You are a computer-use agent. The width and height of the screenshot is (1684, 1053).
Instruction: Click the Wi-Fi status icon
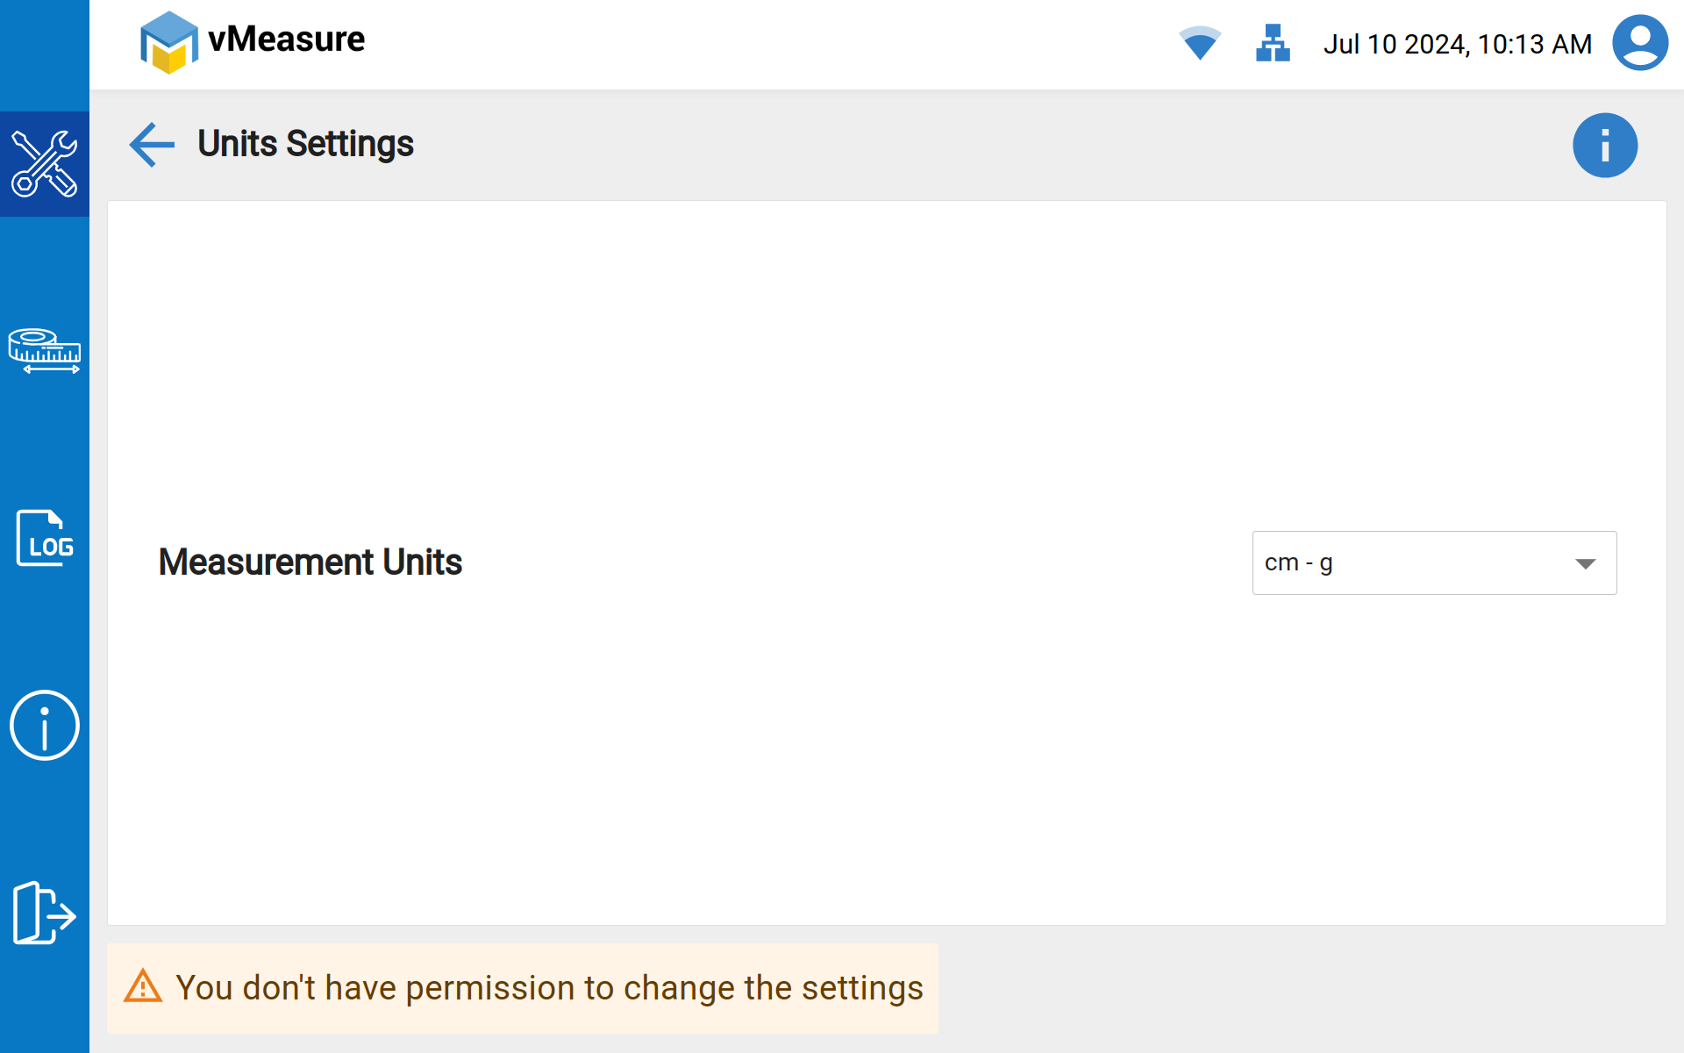(1200, 43)
